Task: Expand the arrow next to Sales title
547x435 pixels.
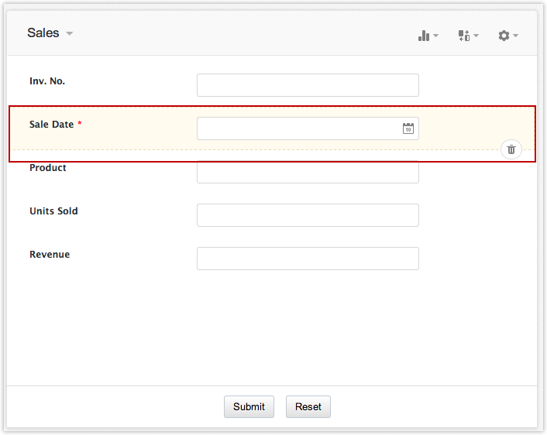Action: click(70, 34)
